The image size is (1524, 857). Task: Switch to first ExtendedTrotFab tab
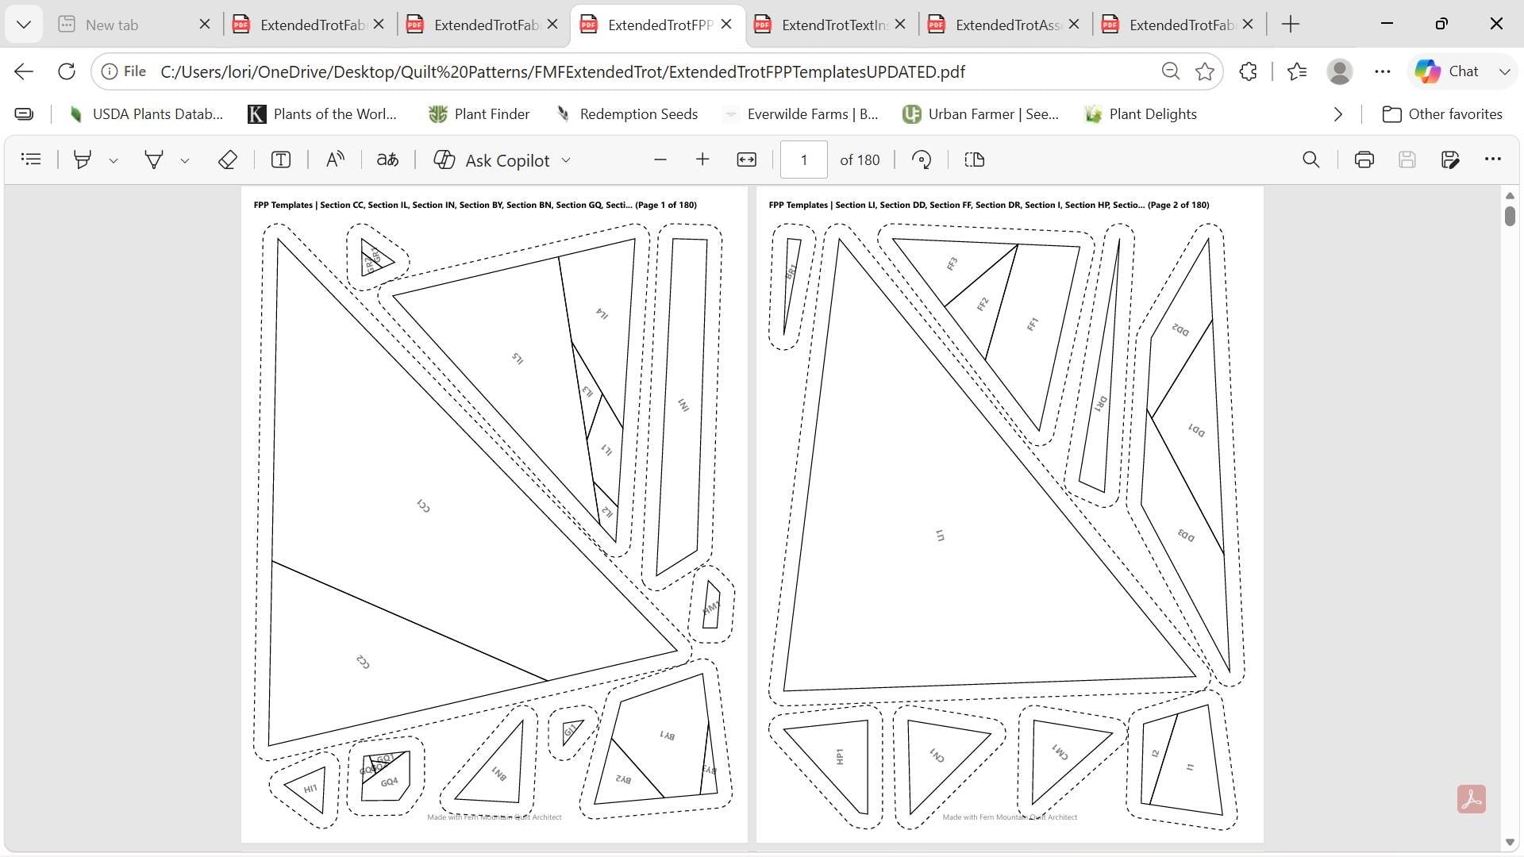tap(300, 25)
